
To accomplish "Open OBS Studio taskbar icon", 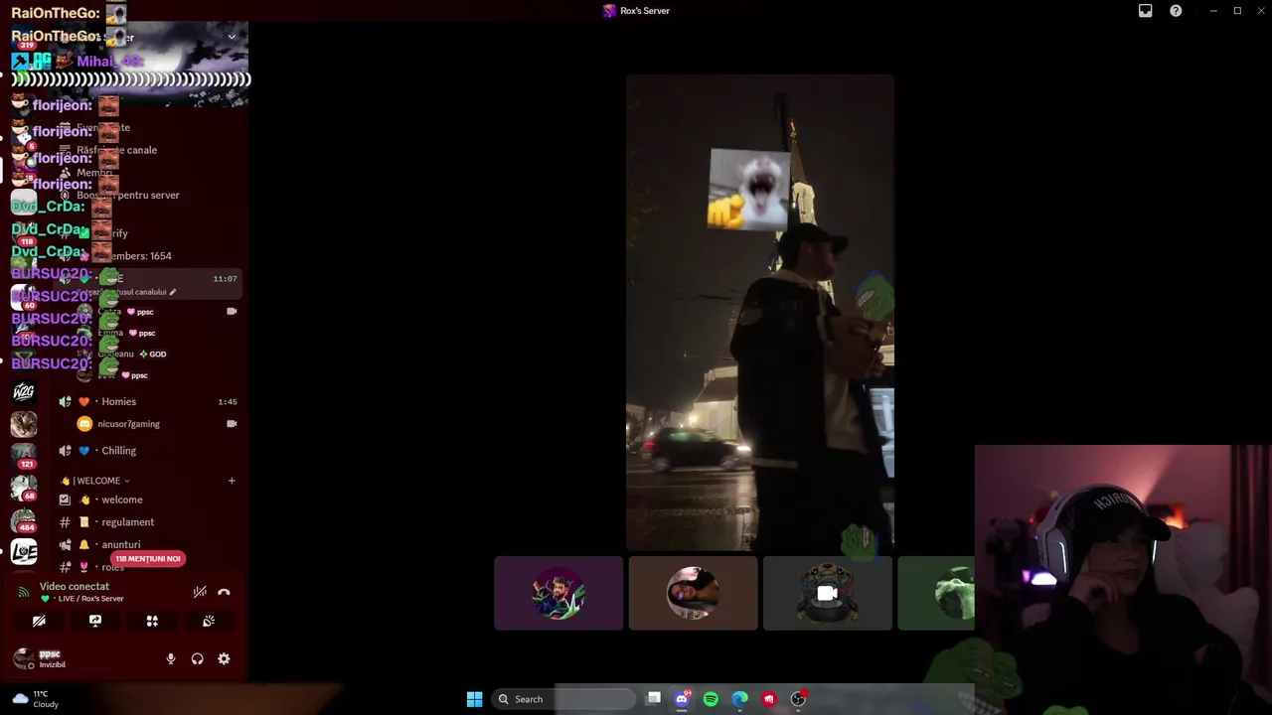I will click(x=798, y=699).
